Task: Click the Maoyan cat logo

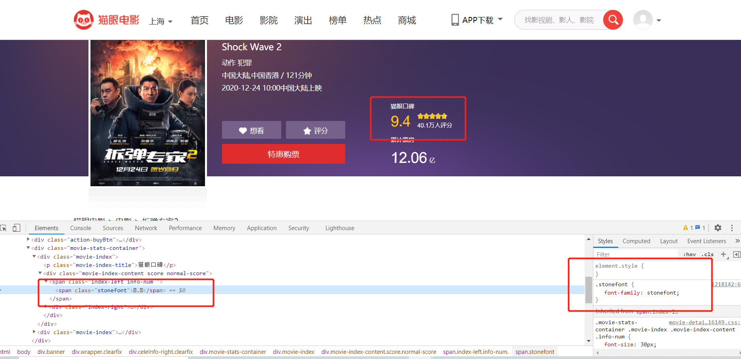Action: [x=84, y=20]
